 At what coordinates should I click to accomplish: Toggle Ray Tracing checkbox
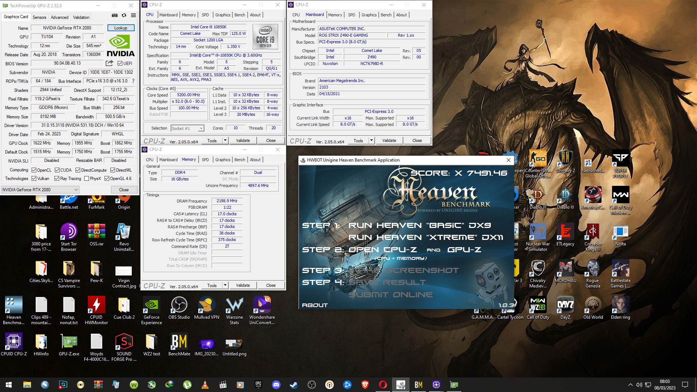[57, 178]
